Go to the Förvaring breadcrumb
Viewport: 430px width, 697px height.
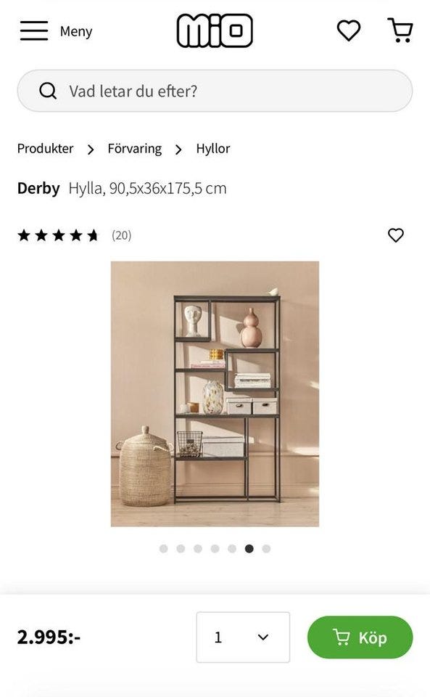[134, 148]
